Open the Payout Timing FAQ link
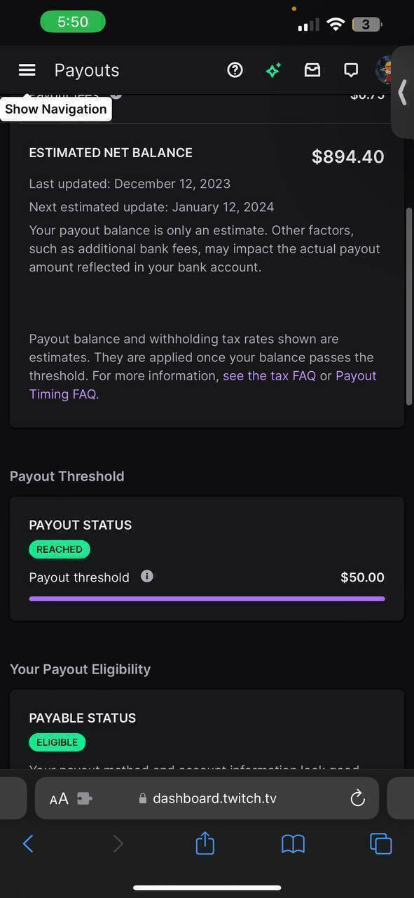414x898 pixels. pos(202,384)
